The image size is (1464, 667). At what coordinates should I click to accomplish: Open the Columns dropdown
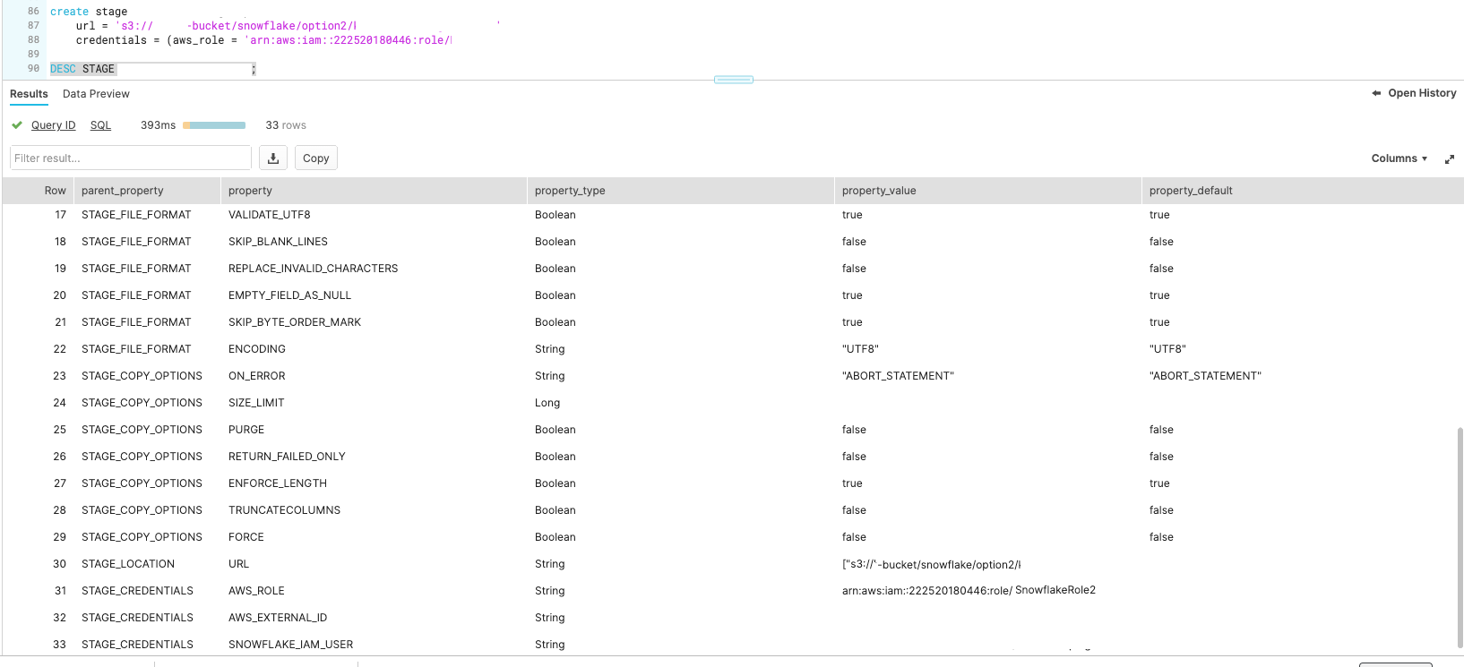pyautogui.click(x=1399, y=158)
